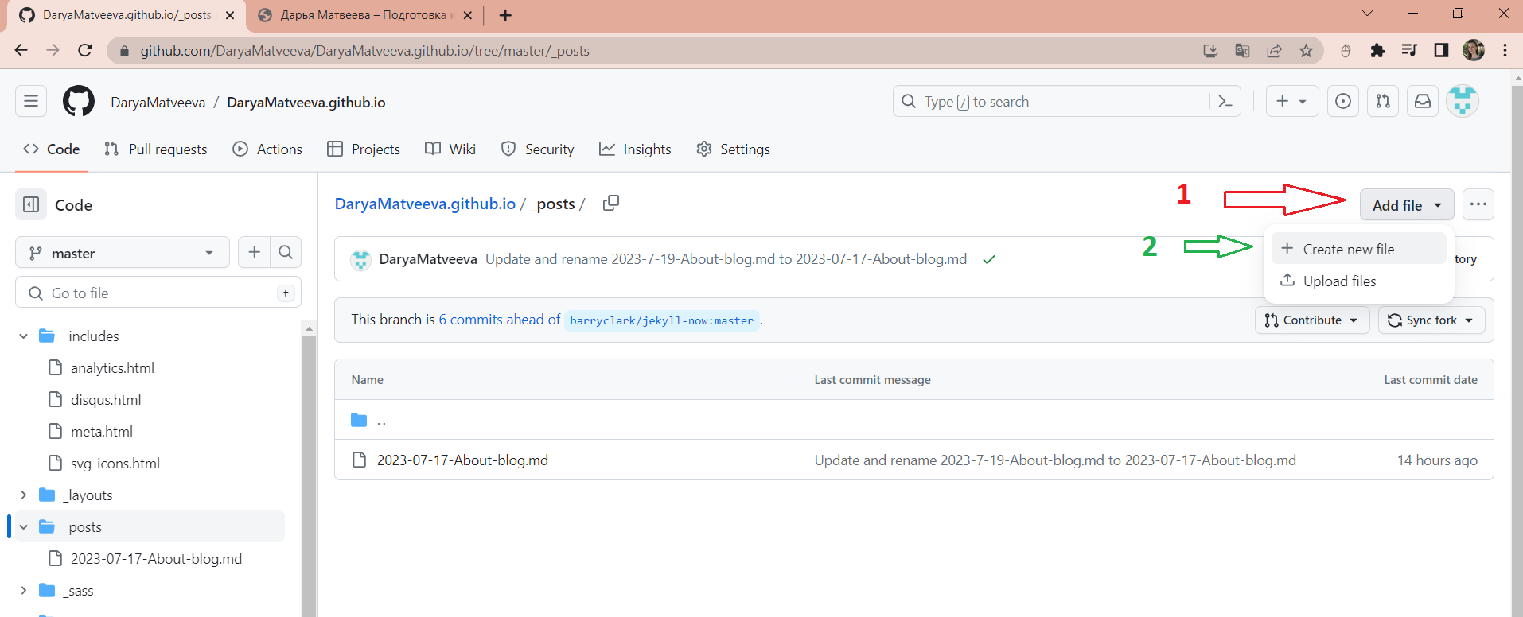Open the Issues icon in header
This screenshot has width=1523, height=617.
pyautogui.click(x=1343, y=101)
